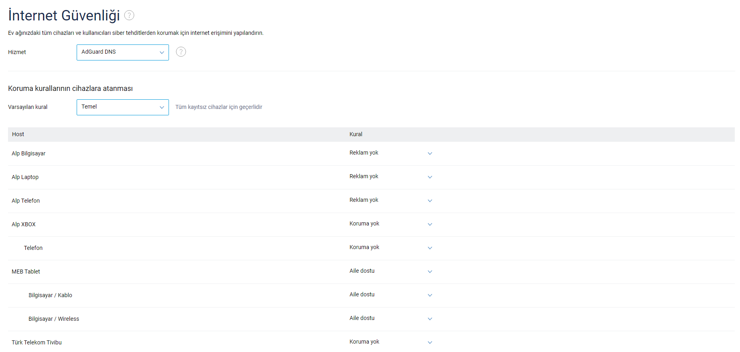This screenshot has width=740, height=352.
Task: Open the Varsayılan kural Temel dropdown
Action: coord(122,107)
